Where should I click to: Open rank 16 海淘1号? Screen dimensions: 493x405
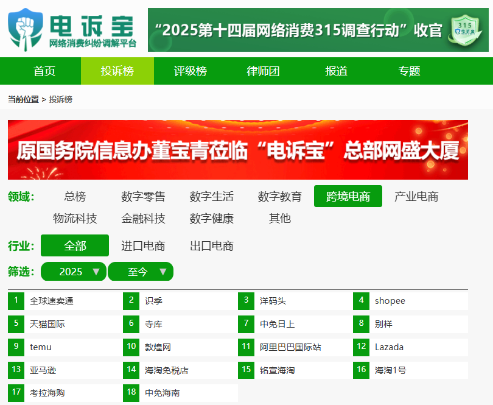(x=411, y=370)
